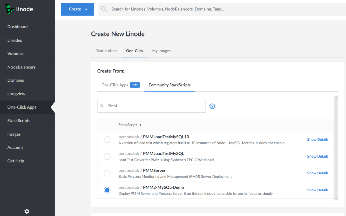Switch to the My Images tab
The height and width of the screenshot is (216, 346).
[x=161, y=51]
